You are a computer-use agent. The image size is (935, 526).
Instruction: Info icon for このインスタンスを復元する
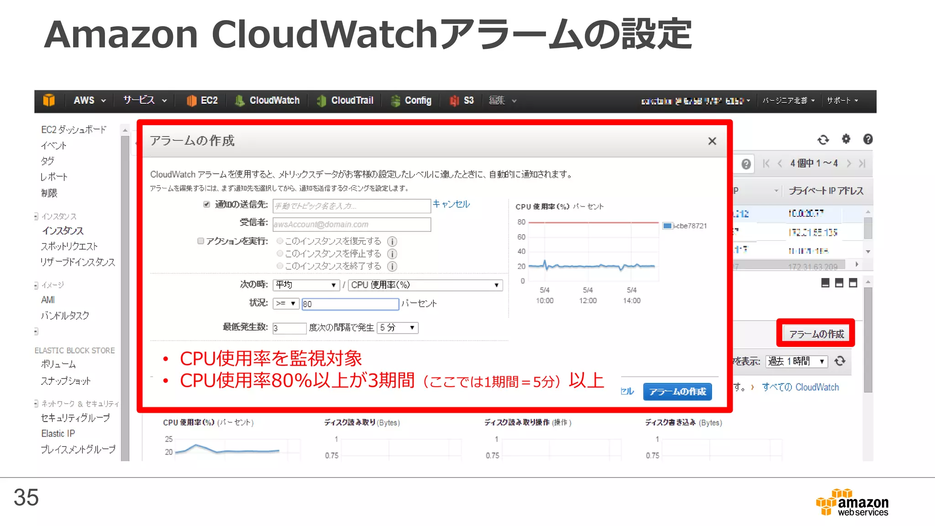392,241
